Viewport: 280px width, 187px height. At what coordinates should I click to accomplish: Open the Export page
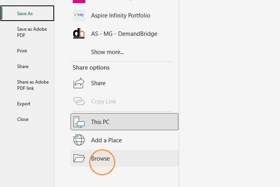(24, 104)
